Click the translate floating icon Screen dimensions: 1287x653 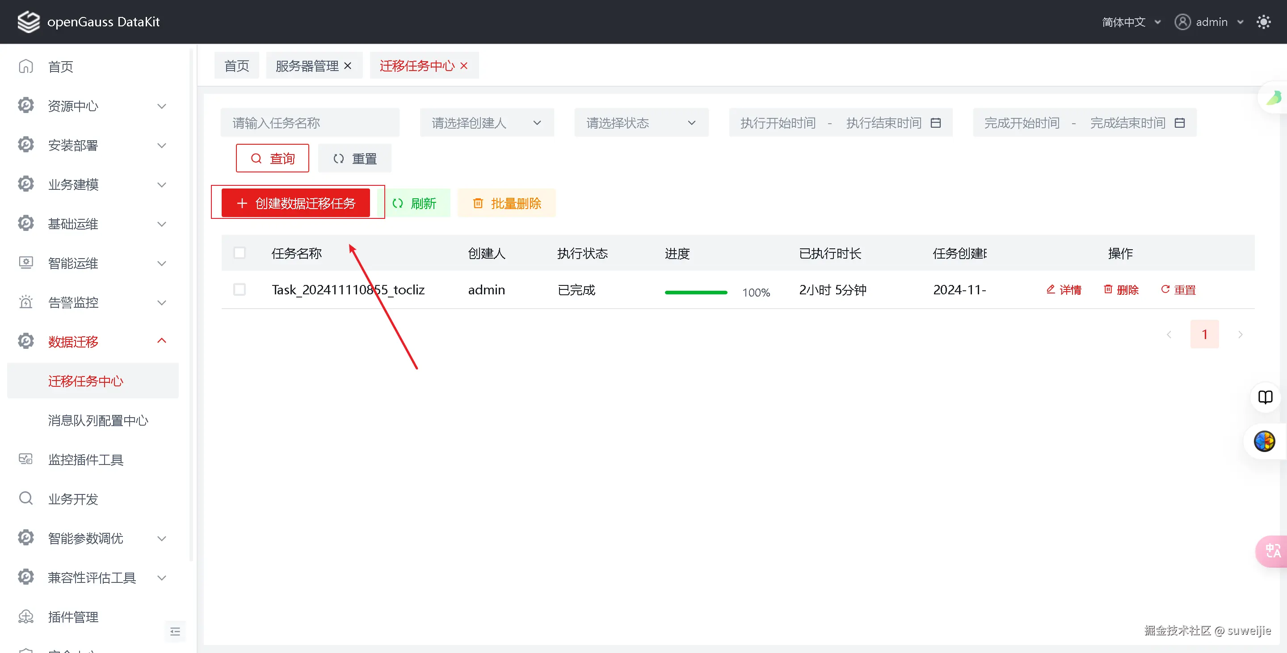click(x=1273, y=551)
